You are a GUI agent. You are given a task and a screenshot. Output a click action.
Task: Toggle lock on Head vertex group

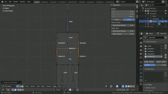coord(161,46)
